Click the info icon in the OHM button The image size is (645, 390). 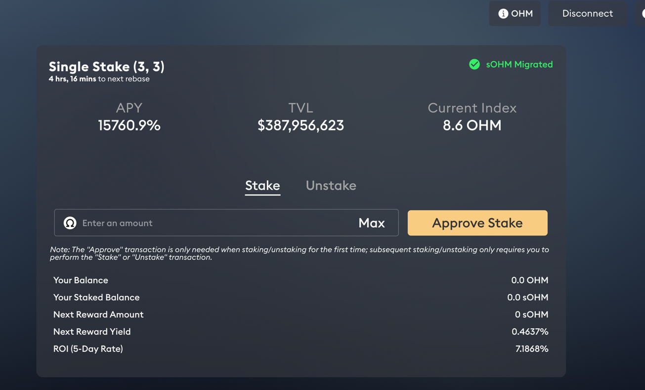pyautogui.click(x=503, y=14)
